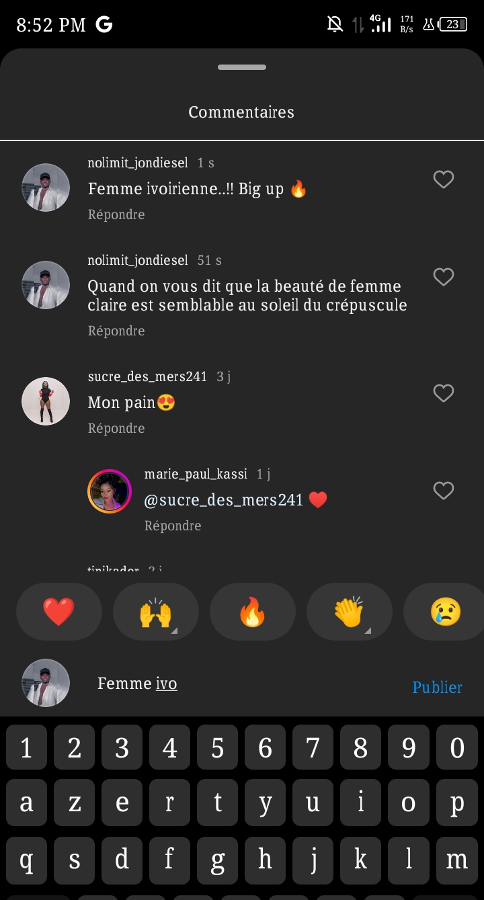Like the "Femme ivoirienne" comment
The image size is (484, 900).
tap(444, 179)
